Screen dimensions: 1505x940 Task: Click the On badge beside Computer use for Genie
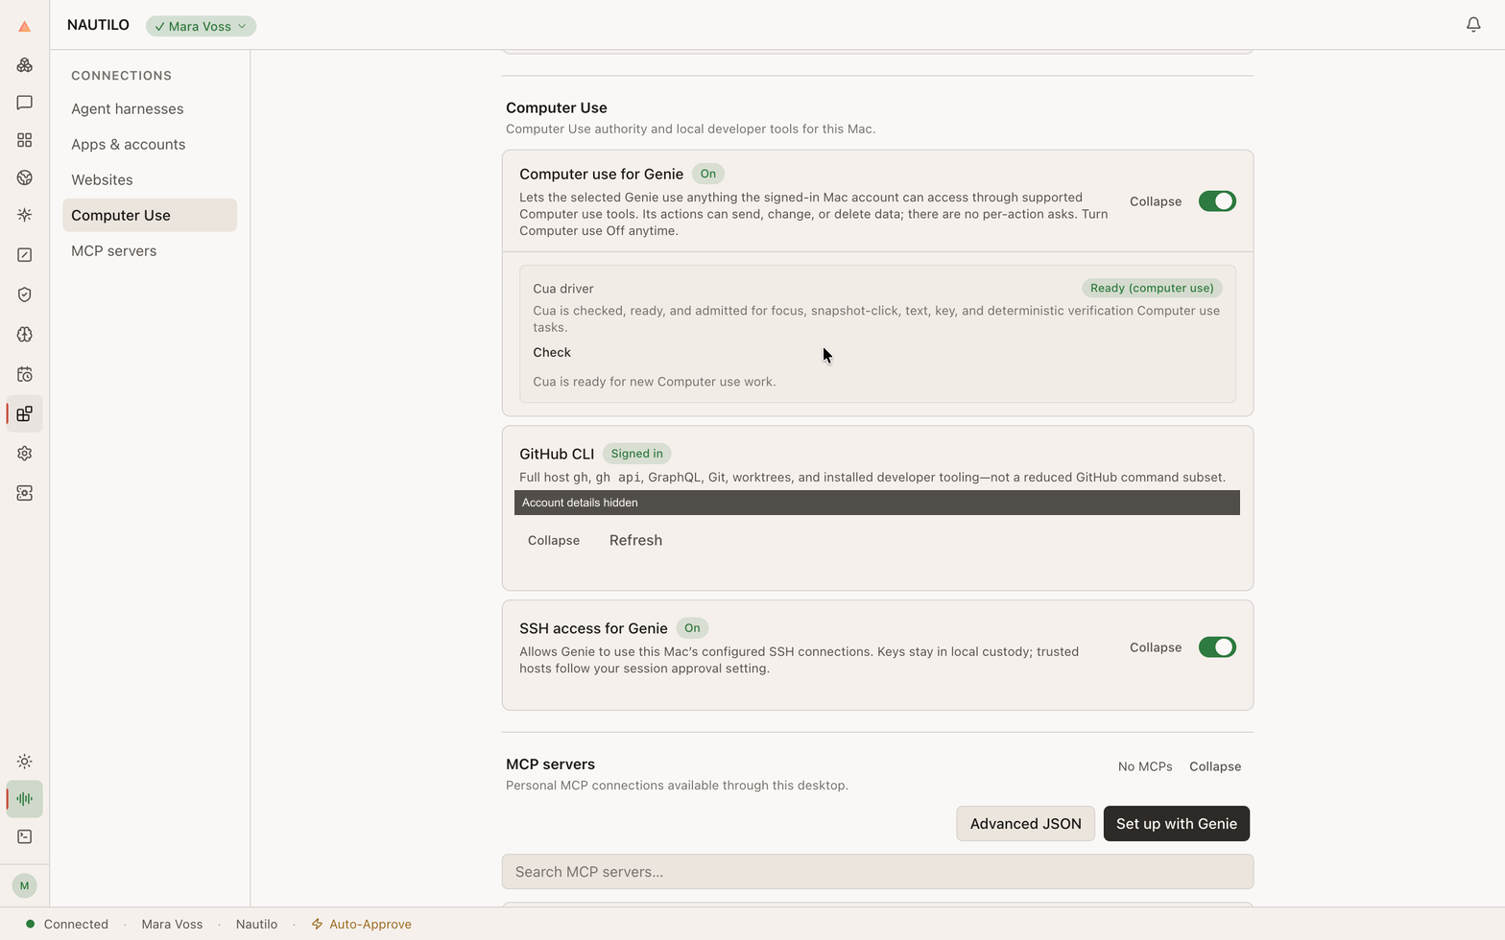coord(708,174)
